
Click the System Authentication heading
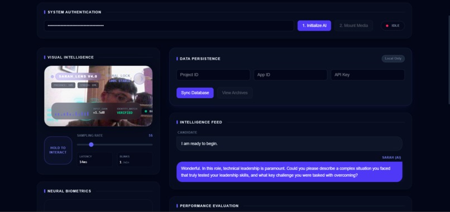pos(74,12)
